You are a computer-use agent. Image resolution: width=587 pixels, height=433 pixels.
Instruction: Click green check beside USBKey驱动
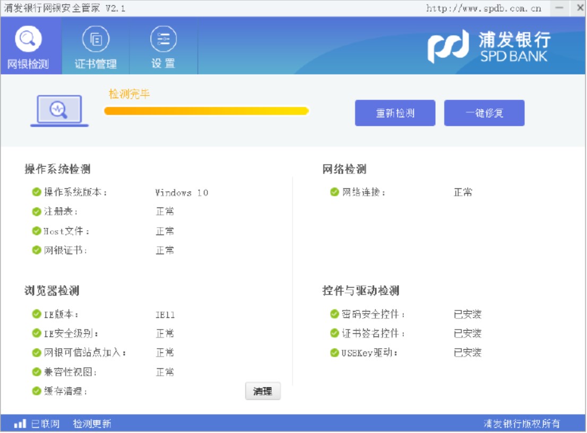[334, 352]
